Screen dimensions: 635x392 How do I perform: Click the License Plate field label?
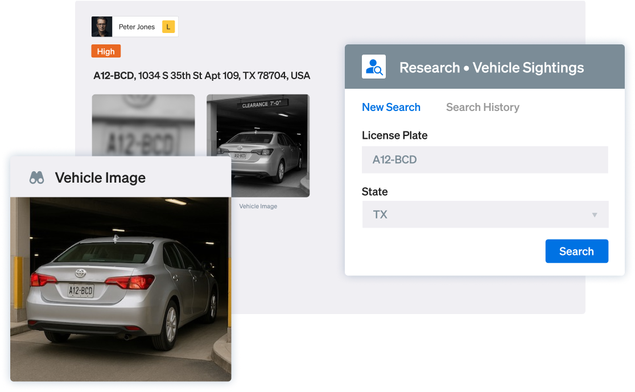click(x=394, y=135)
